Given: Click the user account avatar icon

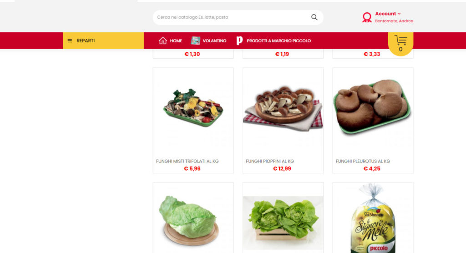Looking at the screenshot, I should pos(367,18).
